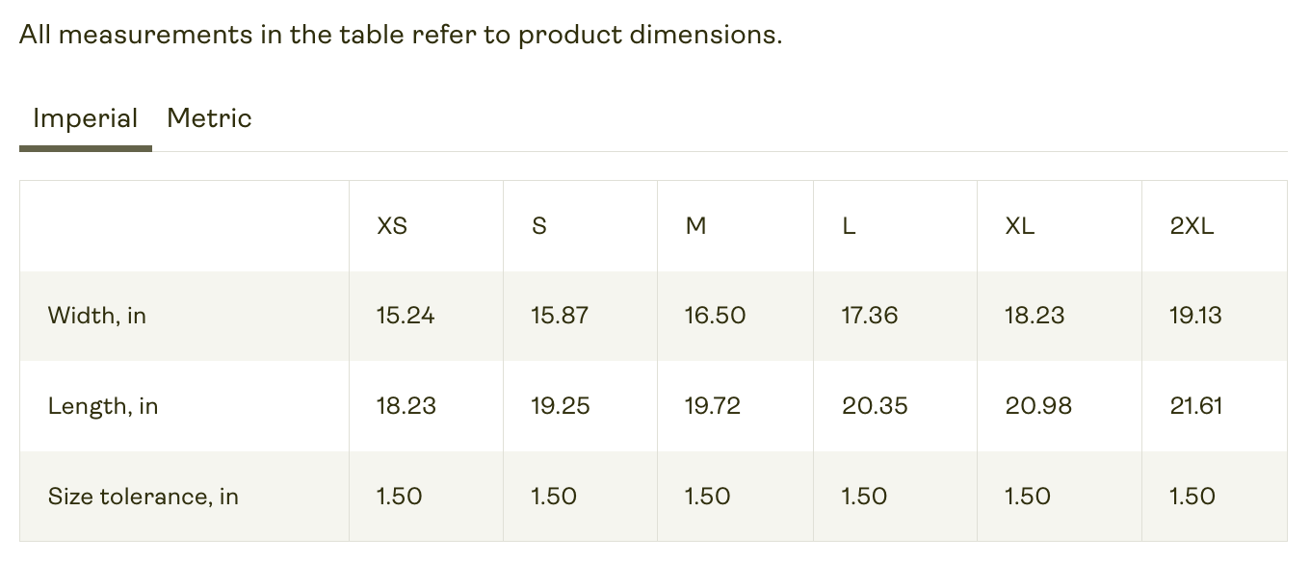The width and height of the screenshot is (1310, 562).
Task: Click the XL size column header
Action: (x=1020, y=226)
